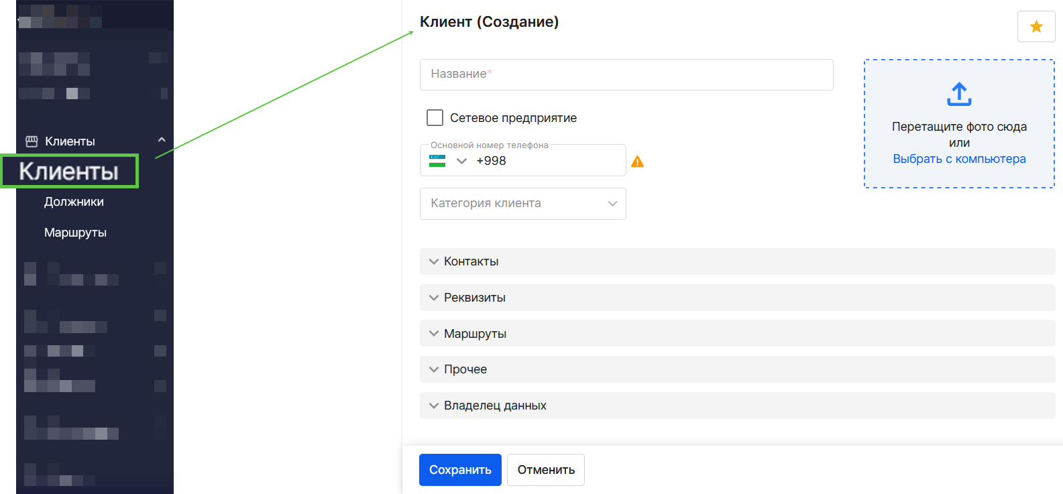The image size is (1063, 494).
Task: Open Маршруты in the sidebar menu
Action: pos(75,233)
